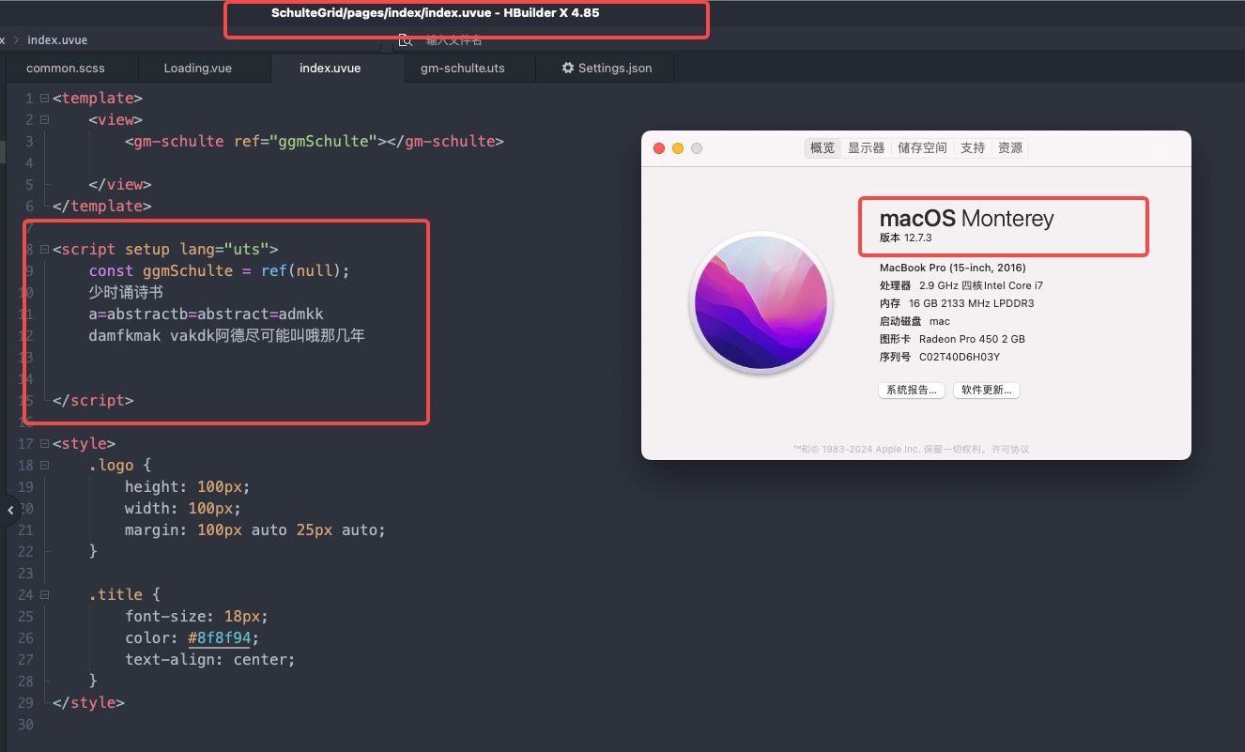Image resolution: width=1245 pixels, height=752 pixels.
Task: Collapse the .logo rule at line 18
Action: pyautogui.click(x=44, y=466)
